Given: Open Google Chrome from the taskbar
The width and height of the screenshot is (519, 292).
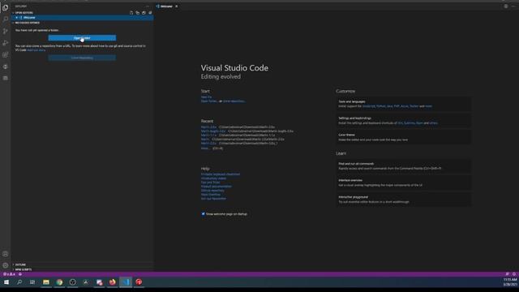Looking at the screenshot, I should click(59, 282).
